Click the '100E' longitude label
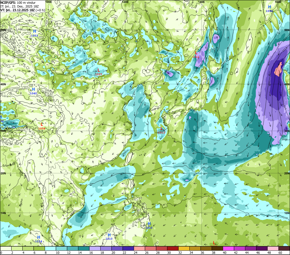 tap(48, 2)
